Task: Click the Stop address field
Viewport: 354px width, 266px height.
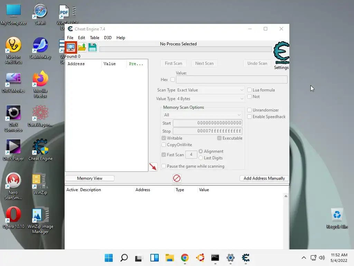Action: tap(207, 131)
